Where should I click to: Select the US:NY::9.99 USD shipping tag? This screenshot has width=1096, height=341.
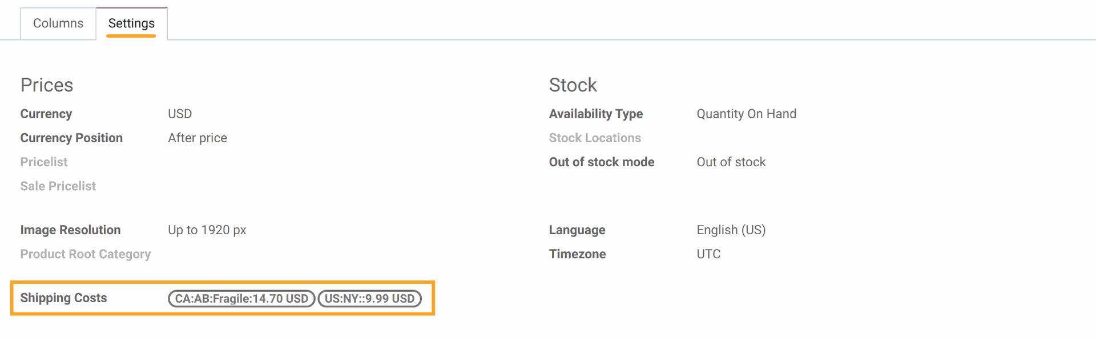point(369,299)
